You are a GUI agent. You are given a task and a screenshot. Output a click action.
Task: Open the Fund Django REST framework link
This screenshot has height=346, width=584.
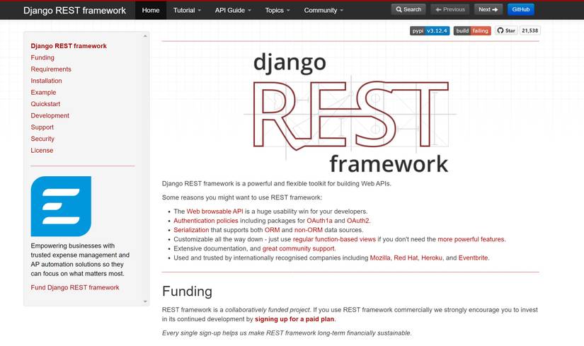75,287
